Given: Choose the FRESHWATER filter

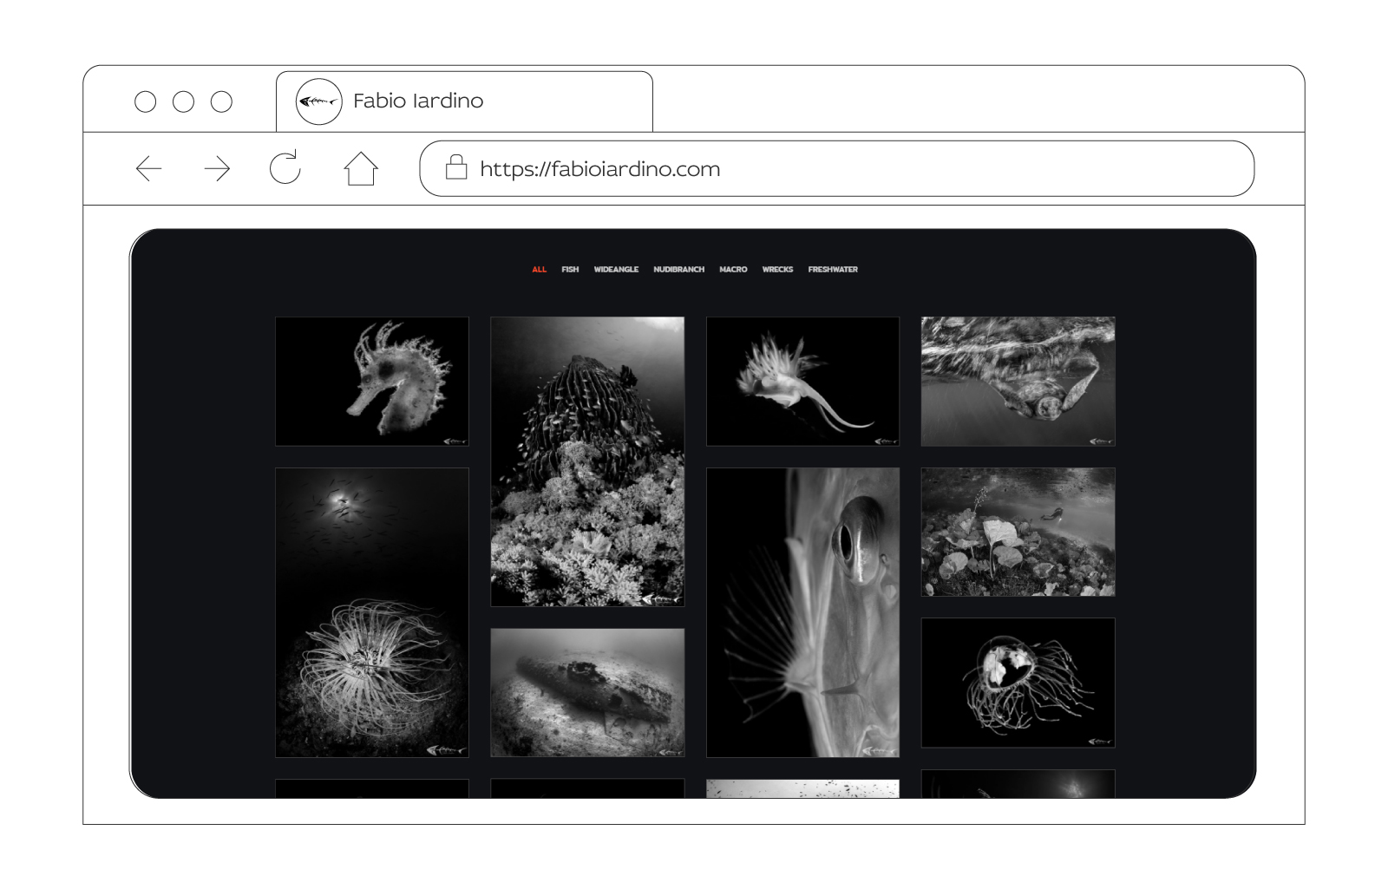Looking at the screenshot, I should [x=833, y=270].
